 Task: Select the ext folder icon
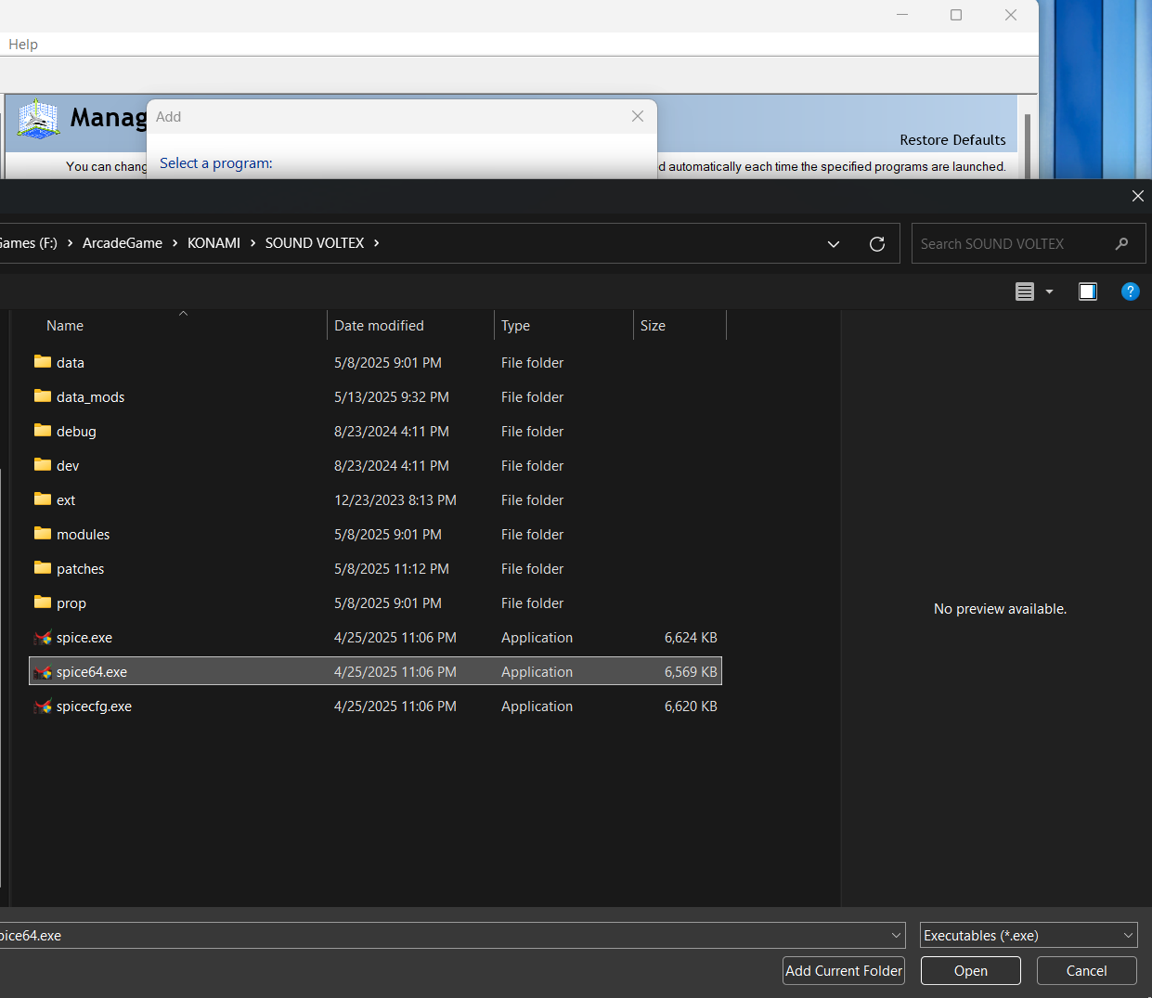pos(43,499)
